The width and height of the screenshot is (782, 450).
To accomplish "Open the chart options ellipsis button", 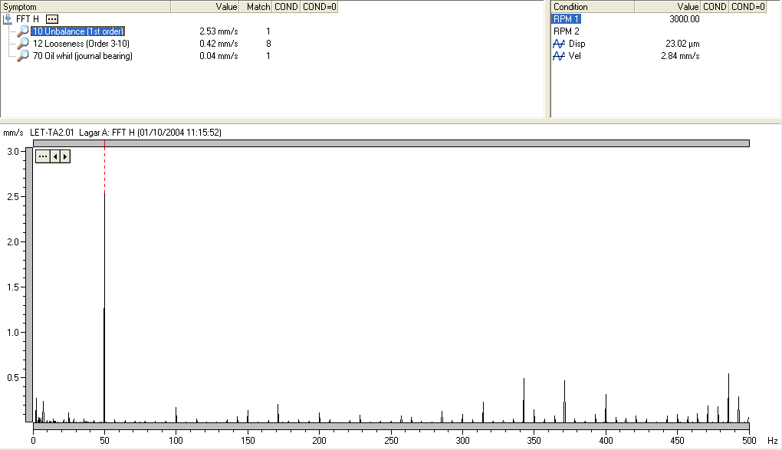I will [x=43, y=156].
